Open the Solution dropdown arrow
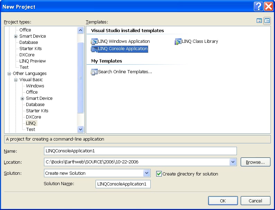This screenshot has height=210, width=275. tap(147, 173)
